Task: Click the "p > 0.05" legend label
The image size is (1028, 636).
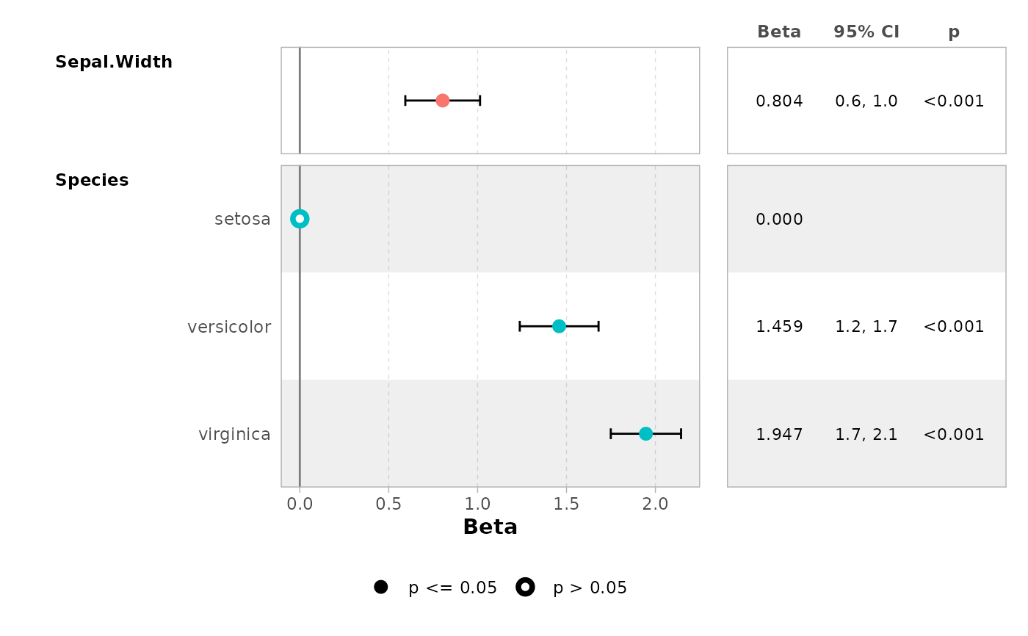Action: pyautogui.click(x=590, y=588)
